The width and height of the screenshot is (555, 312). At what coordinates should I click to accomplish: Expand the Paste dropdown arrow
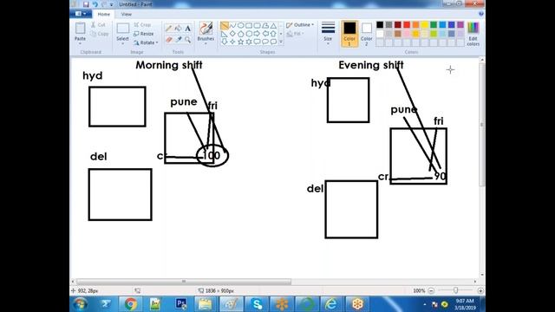(81, 43)
